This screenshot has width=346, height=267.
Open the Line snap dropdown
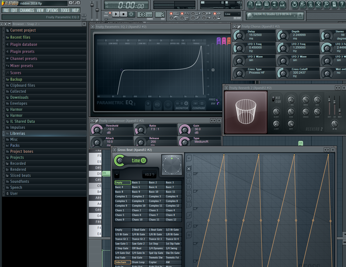tap(232, 14)
